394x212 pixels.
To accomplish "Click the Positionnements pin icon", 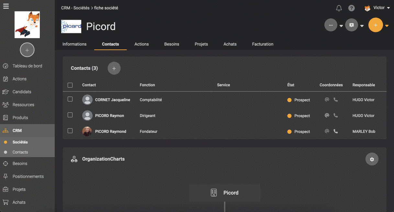I will pyautogui.click(x=6, y=176).
